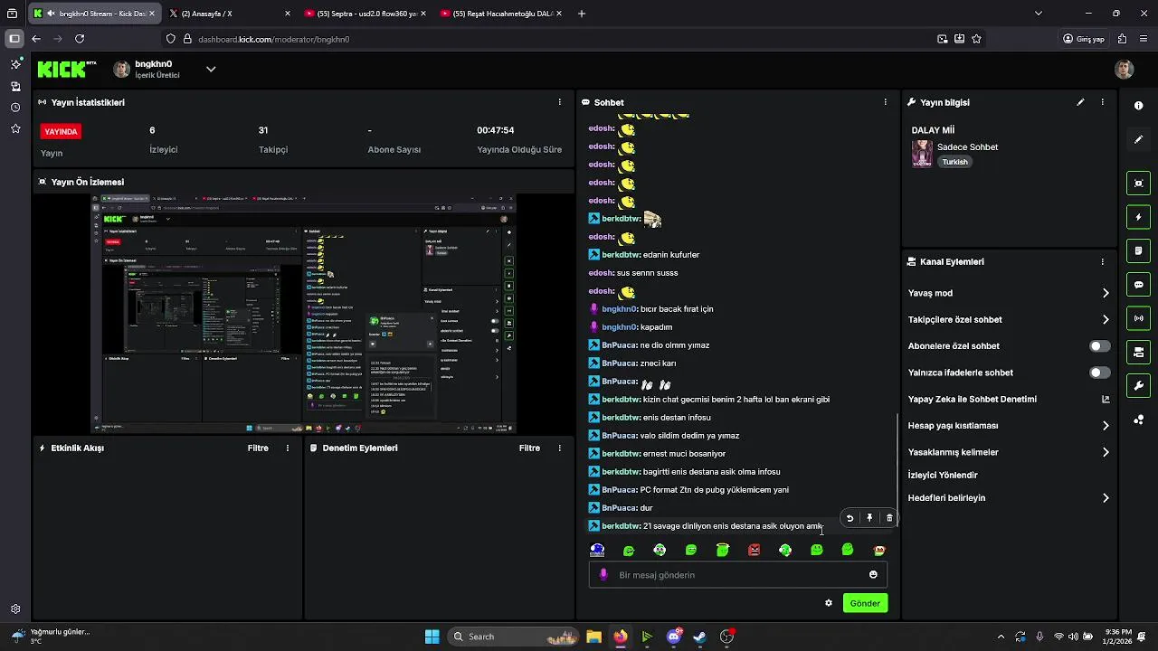The width and height of the screenshot is (1158, 651).
Task: Click the taskbar Search box
Action: [514, 637]
